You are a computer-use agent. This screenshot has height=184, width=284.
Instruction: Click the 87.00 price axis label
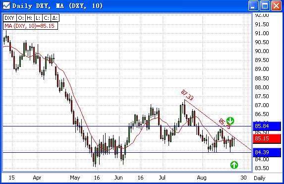coord(262,105)
